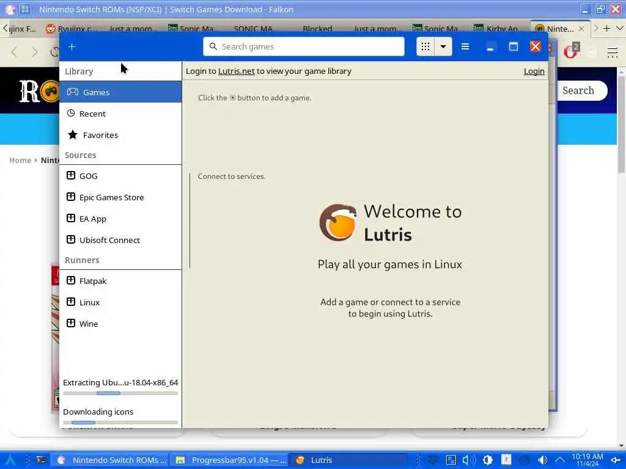Expand the Falkon tab list chevron

619,28
